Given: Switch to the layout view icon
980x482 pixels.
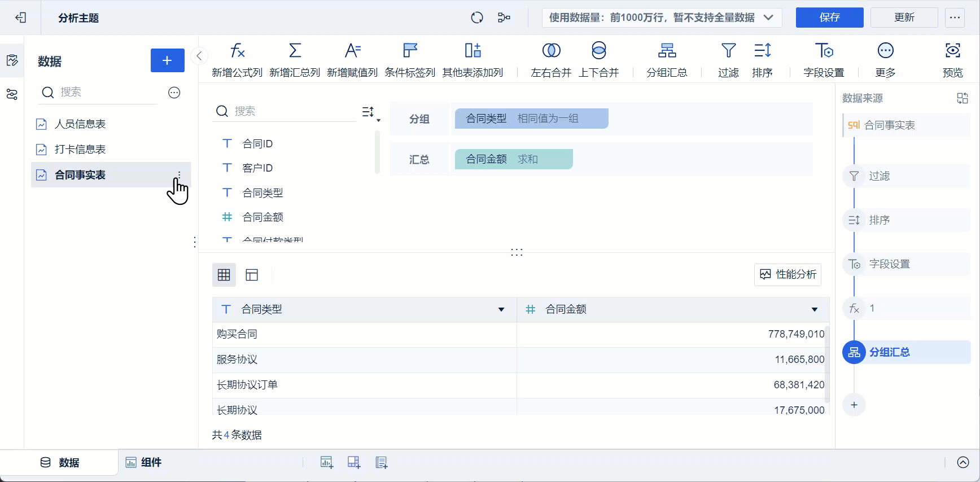Looking at the screenshot, I should tap(252, 275).
